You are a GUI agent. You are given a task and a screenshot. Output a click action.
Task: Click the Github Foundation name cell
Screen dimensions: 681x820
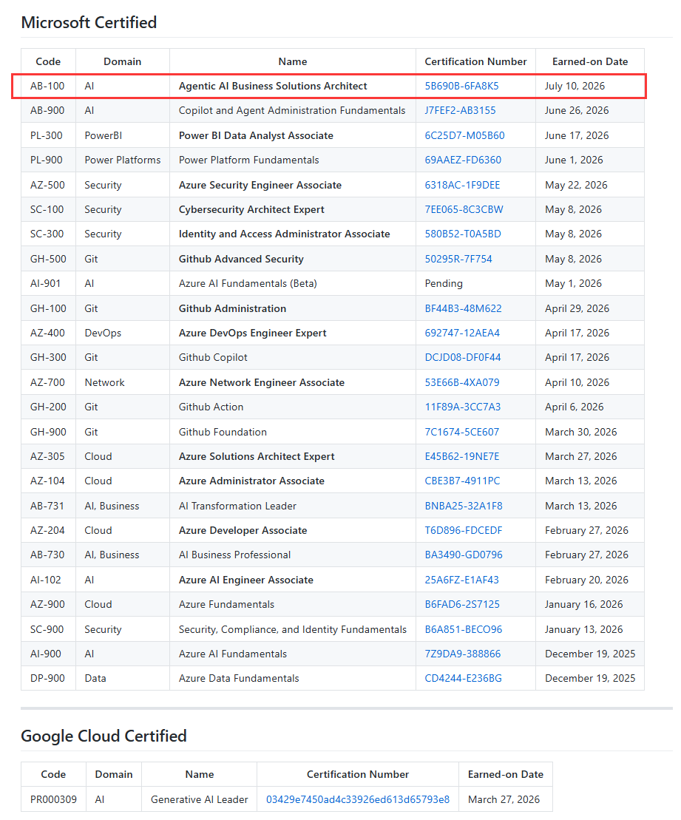point(292,432)
